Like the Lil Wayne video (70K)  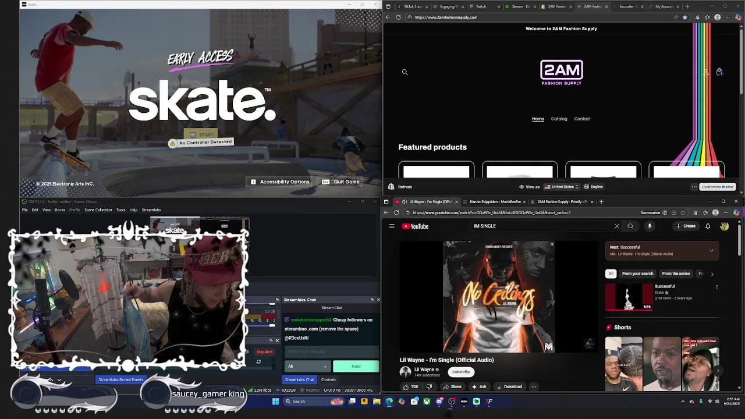tap(410, 386)
